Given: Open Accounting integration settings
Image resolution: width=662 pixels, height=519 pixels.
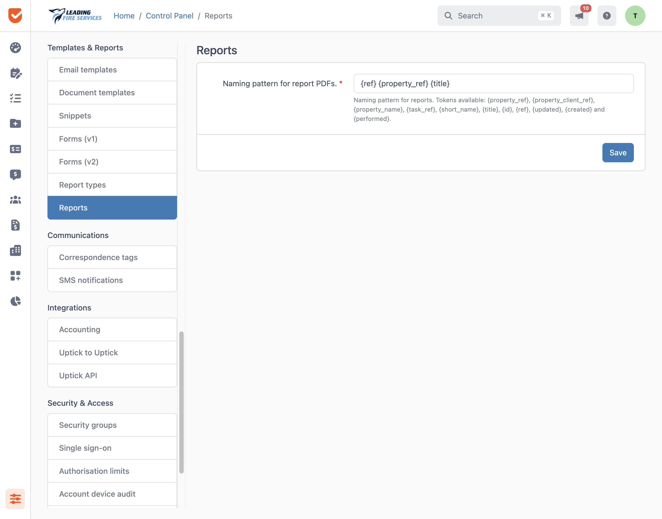Looking at the screenshot, I should 112,329.
